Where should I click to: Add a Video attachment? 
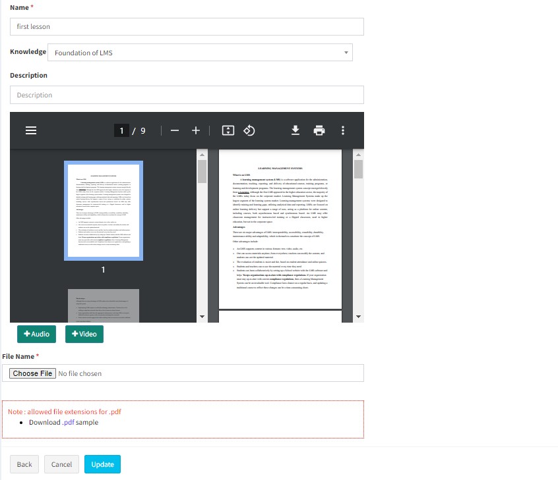84,334
